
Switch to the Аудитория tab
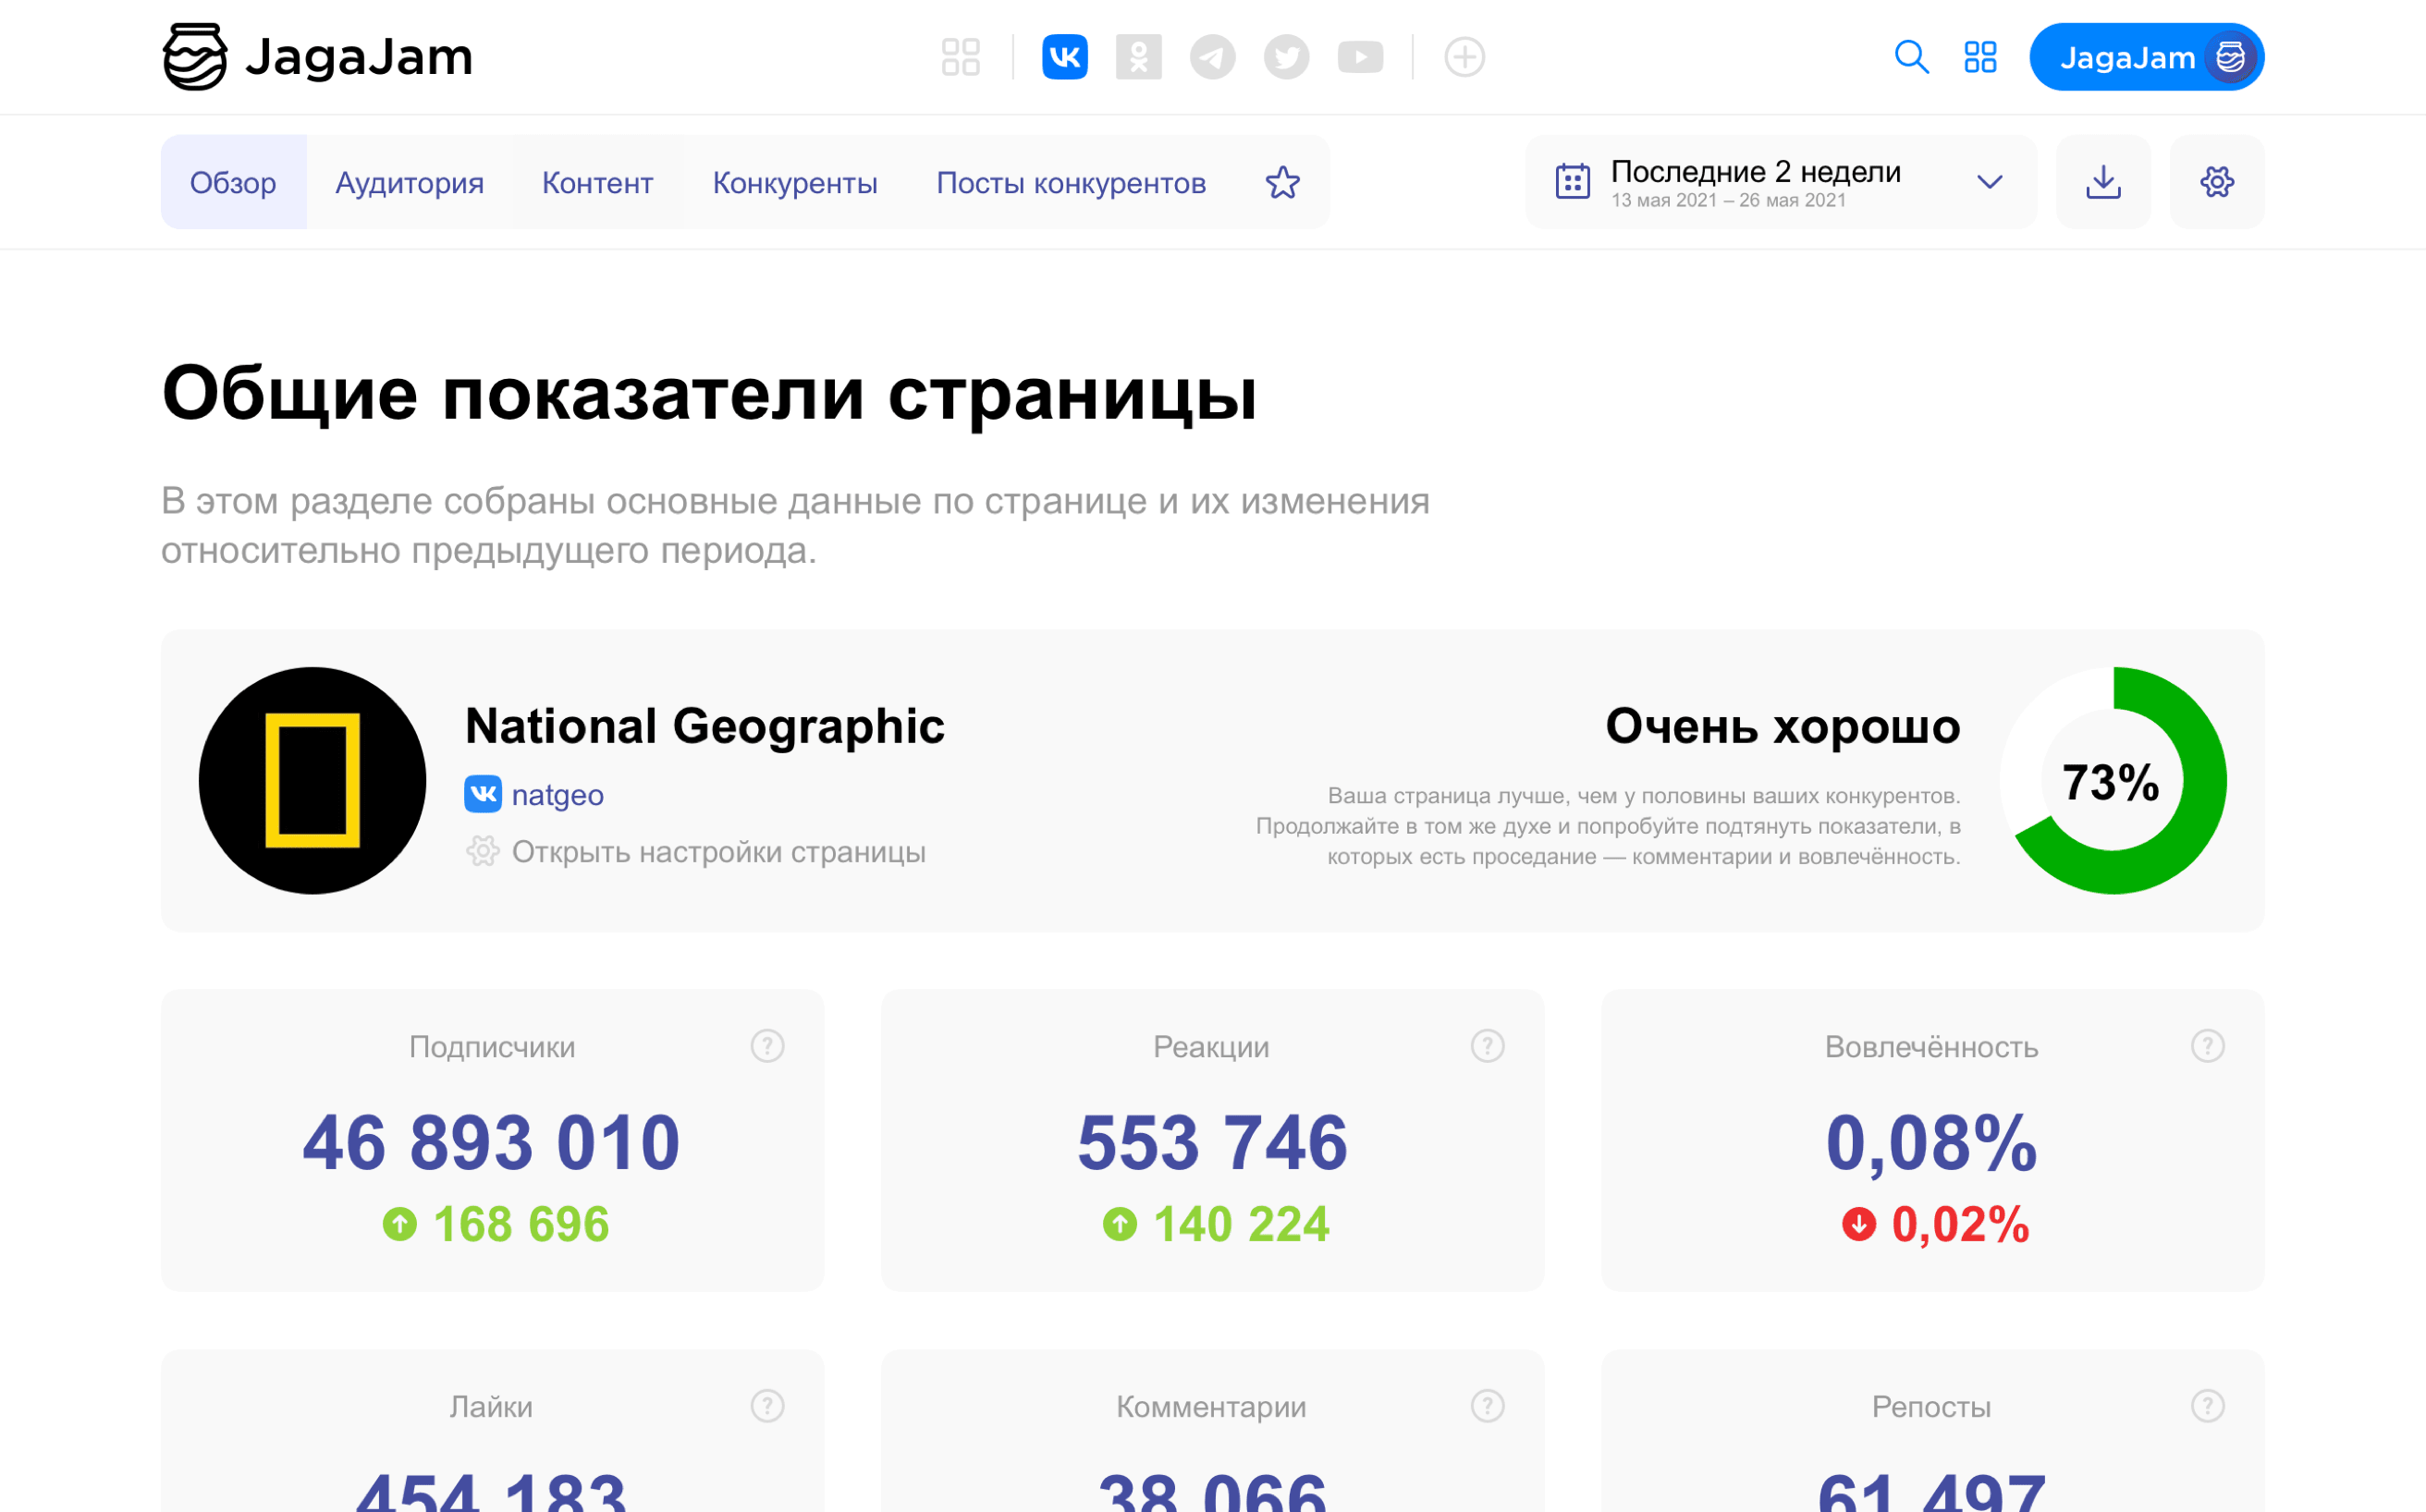coord(410,183)
